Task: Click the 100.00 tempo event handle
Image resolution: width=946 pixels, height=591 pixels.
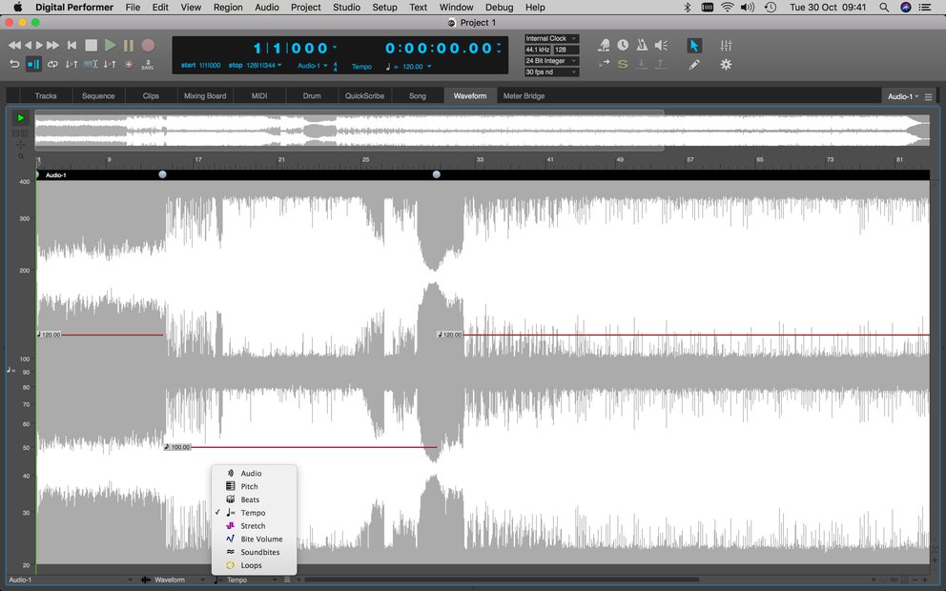Action: pos(177,447)
